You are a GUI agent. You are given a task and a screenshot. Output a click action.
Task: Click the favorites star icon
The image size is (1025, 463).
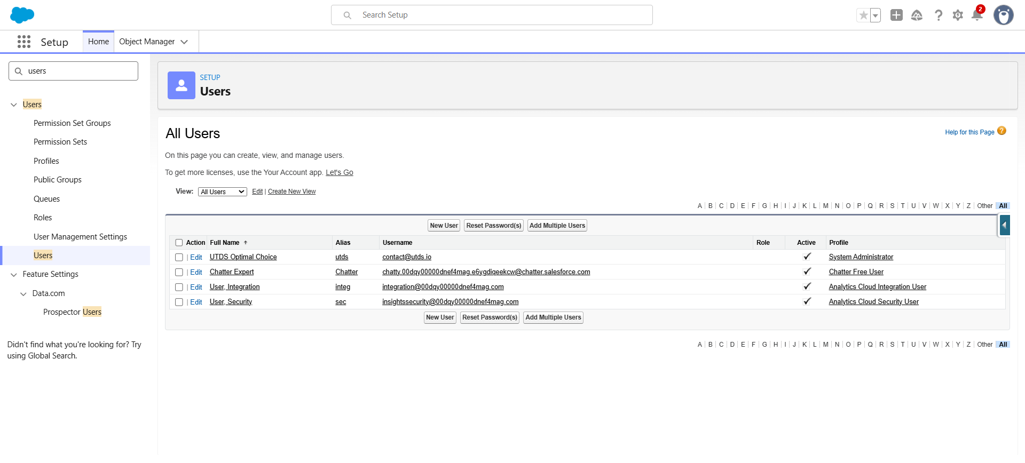click(x=863, y=15)
